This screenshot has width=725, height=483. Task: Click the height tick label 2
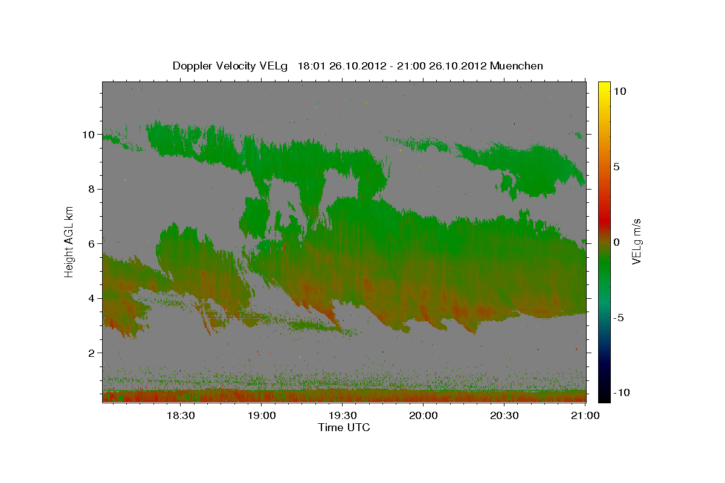pos(91,353)
